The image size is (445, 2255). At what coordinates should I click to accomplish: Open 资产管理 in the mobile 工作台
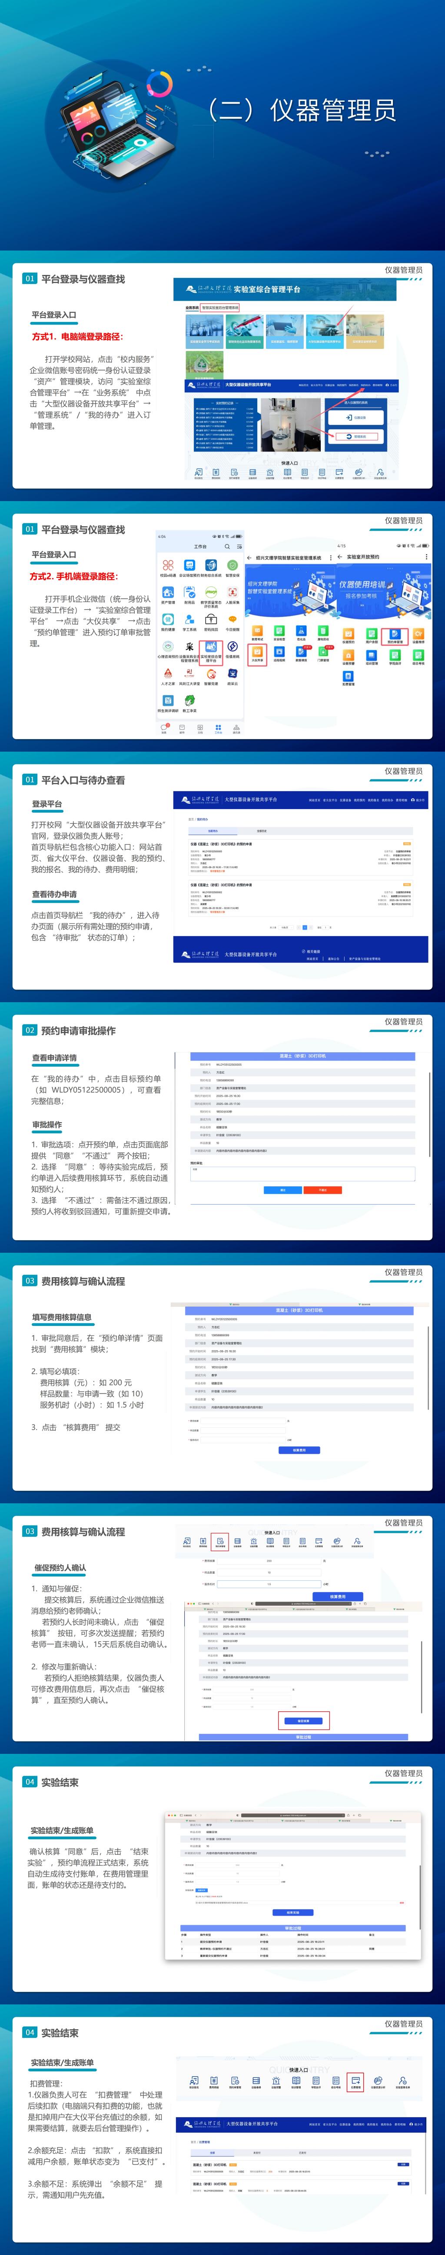167,594
